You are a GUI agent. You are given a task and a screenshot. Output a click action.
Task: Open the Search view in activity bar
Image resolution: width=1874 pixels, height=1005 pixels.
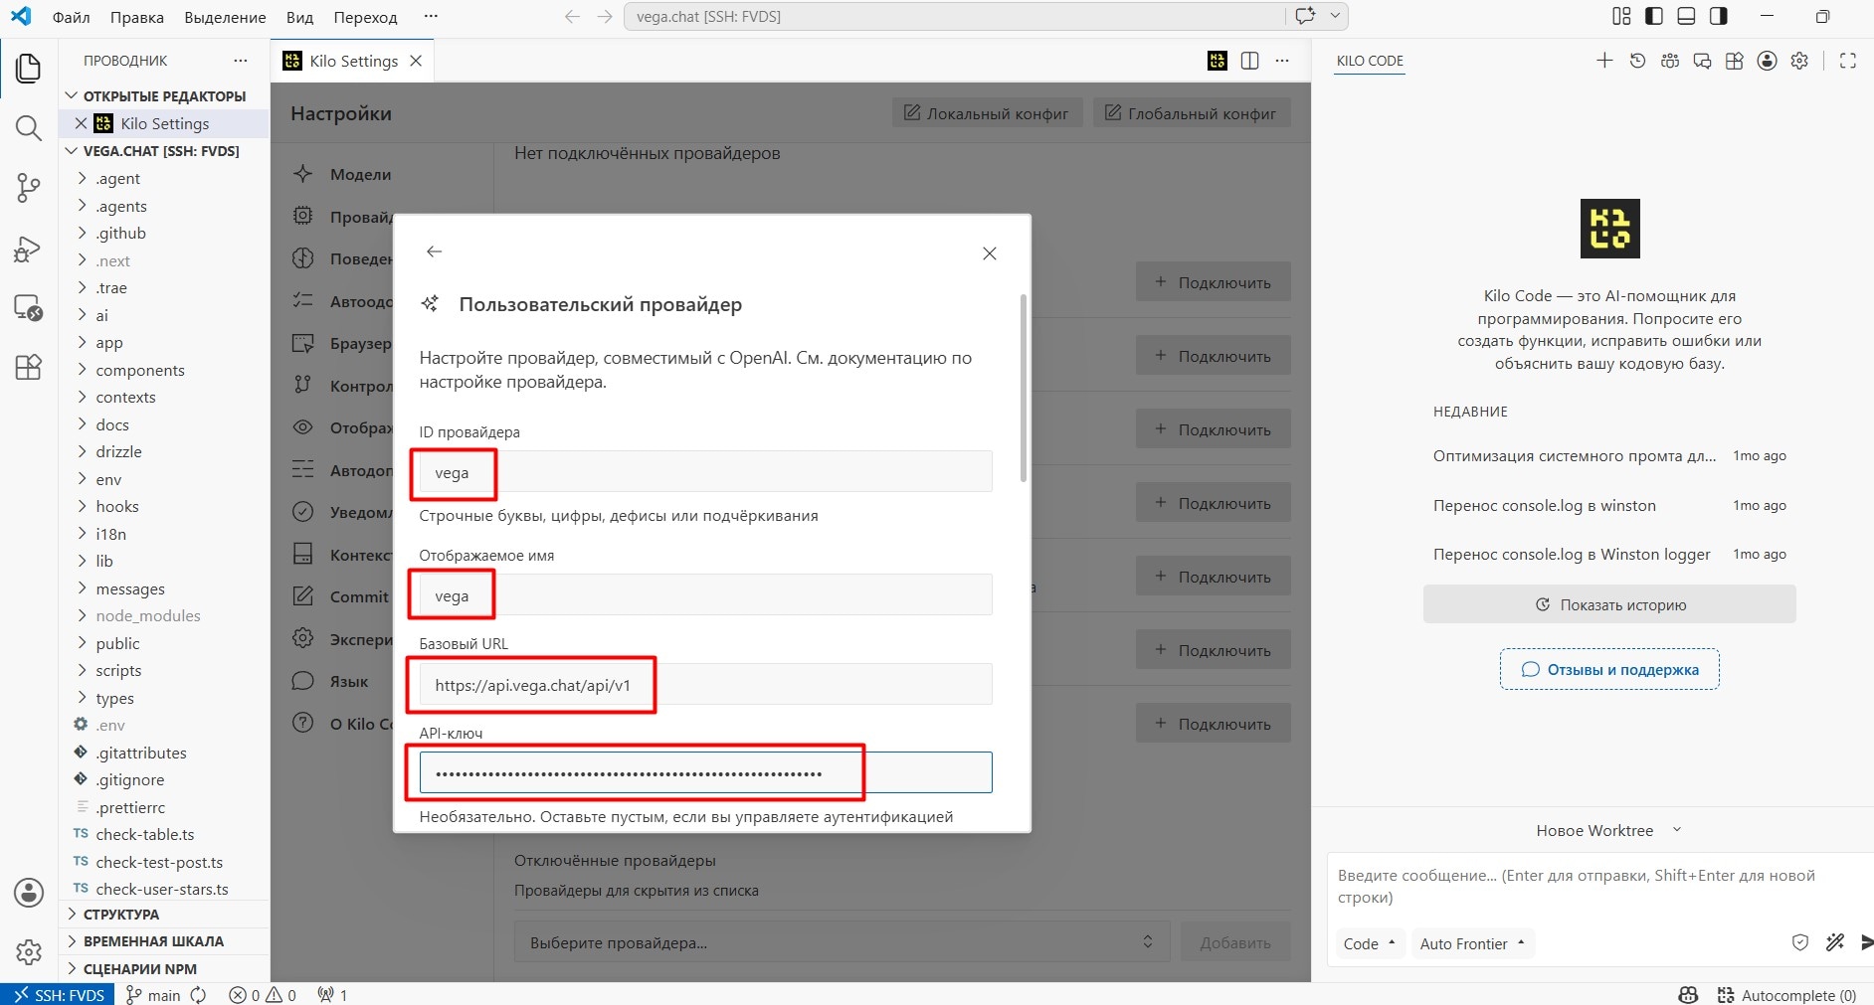pos(29,128)
